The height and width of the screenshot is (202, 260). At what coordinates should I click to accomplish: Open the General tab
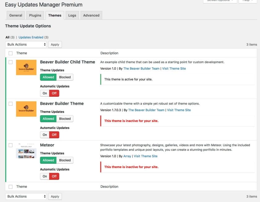point(15,15)
